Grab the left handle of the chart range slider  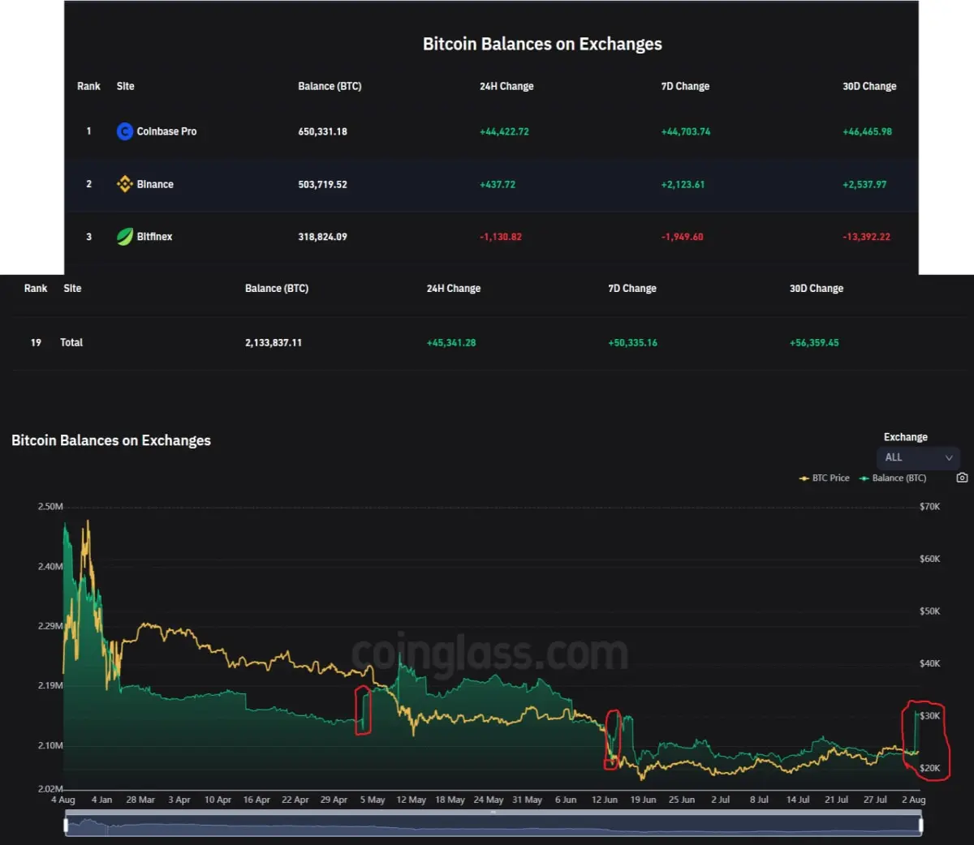tap(67, 826)
